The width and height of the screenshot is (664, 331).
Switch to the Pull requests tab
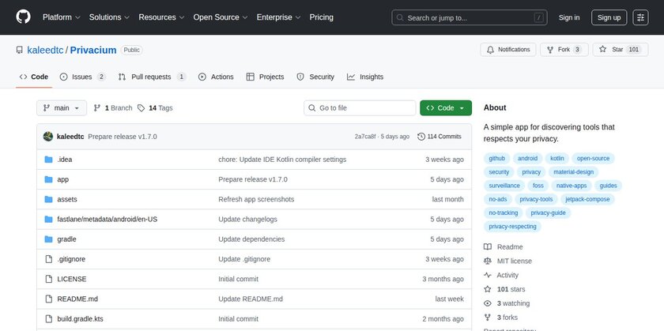152,77
